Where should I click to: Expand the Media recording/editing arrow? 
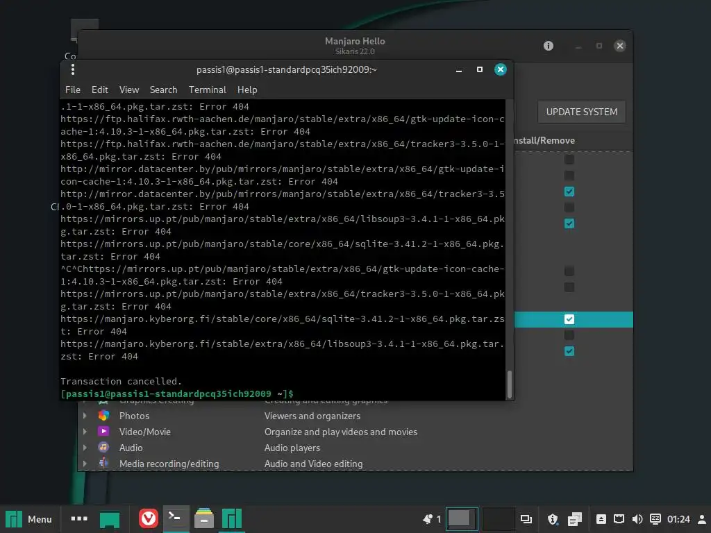[85, 463]
